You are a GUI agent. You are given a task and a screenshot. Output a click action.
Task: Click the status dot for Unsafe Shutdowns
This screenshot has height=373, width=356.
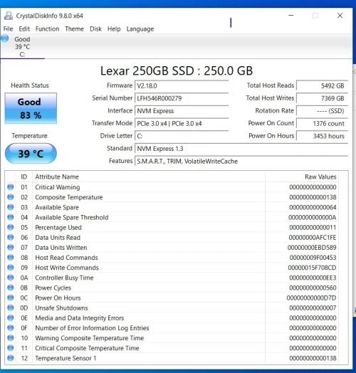[11, 308]
